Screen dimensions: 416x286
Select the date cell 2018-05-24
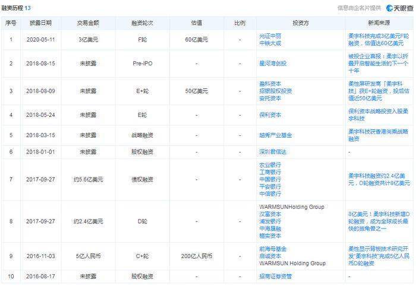(40, 115)
